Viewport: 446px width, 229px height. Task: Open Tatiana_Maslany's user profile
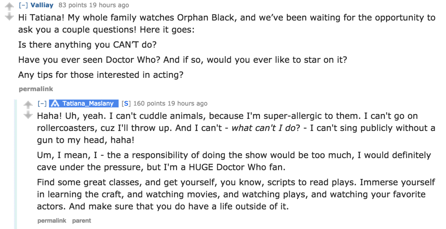pyautogui.click(x=88, y=104)
